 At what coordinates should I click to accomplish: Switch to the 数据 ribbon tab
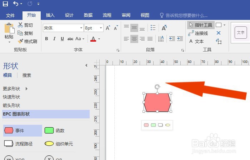pos(88,15)
